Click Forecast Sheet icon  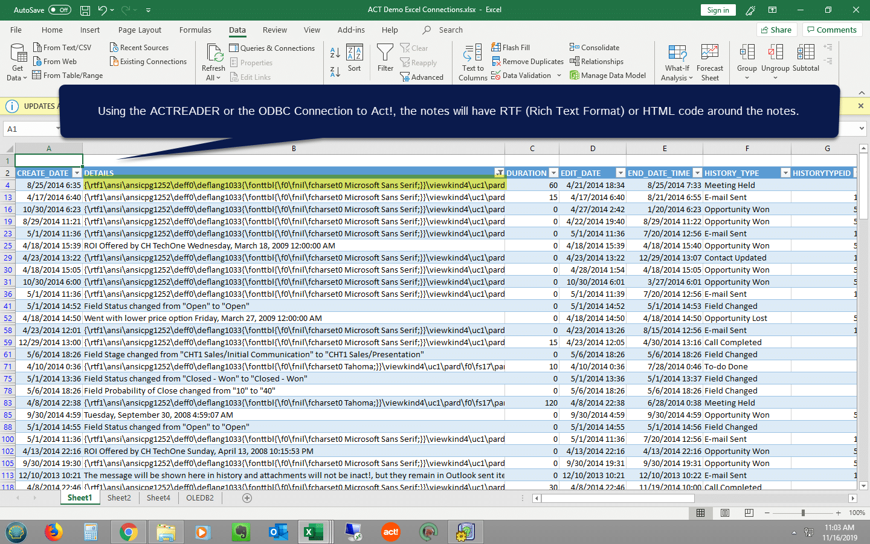[710, 53]
